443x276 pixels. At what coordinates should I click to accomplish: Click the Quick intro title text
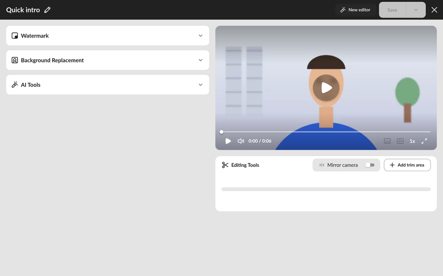(x=23, y=10)
